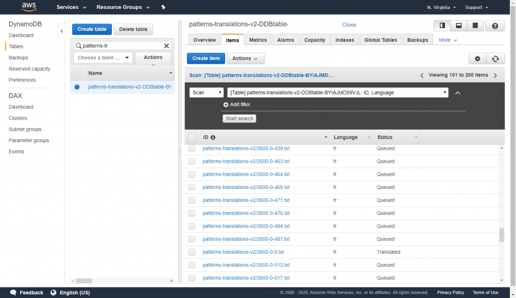Pin a service to the navigation bar
Screen dimensions: 516x298
(x=163, y=7)
